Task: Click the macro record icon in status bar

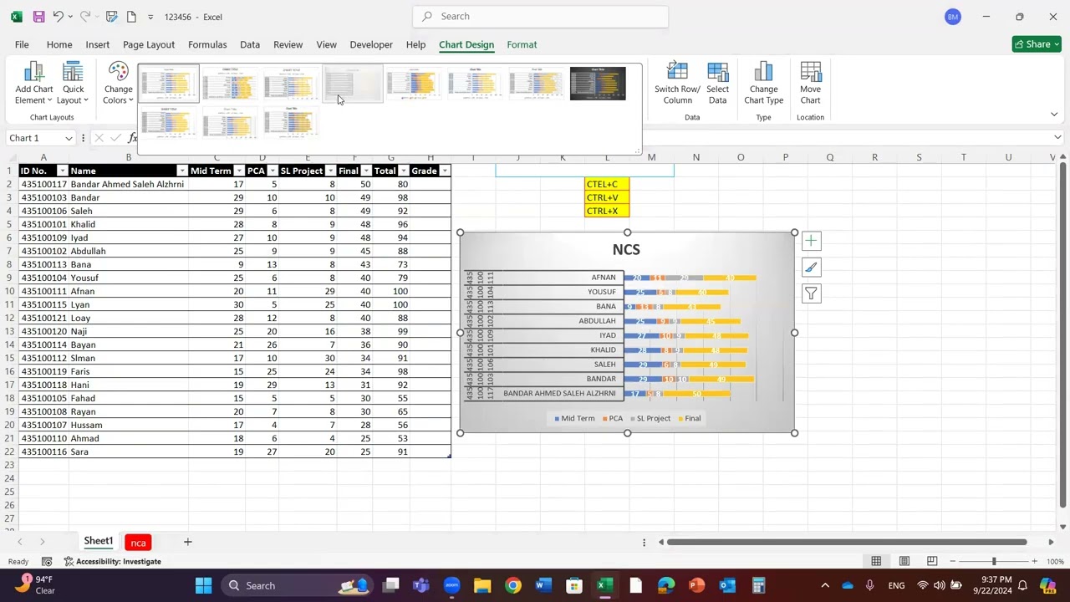Action: (47, 561)
